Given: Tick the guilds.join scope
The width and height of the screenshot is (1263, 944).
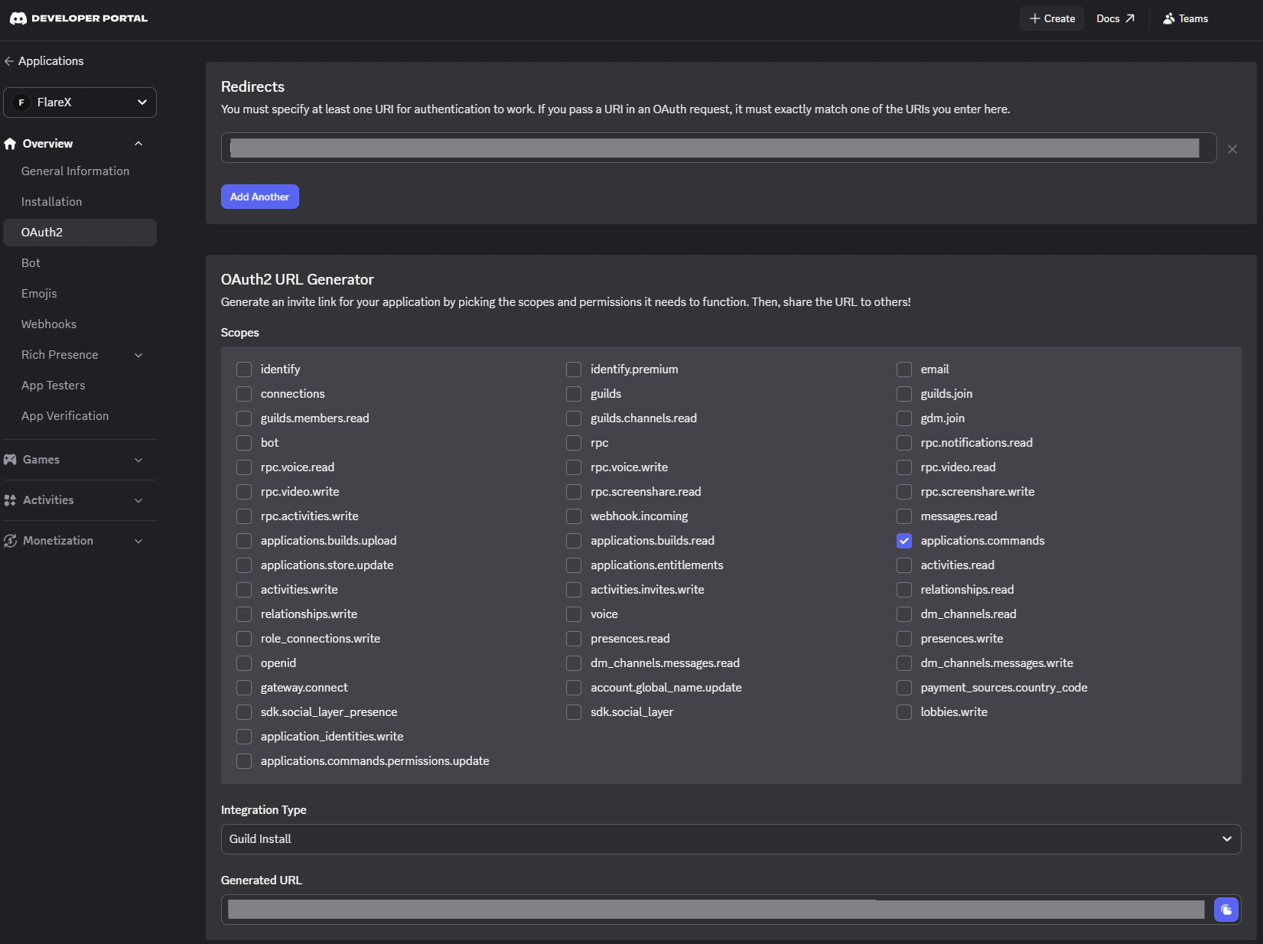Looking at the screenshot, I should click(x=904, y=394).
